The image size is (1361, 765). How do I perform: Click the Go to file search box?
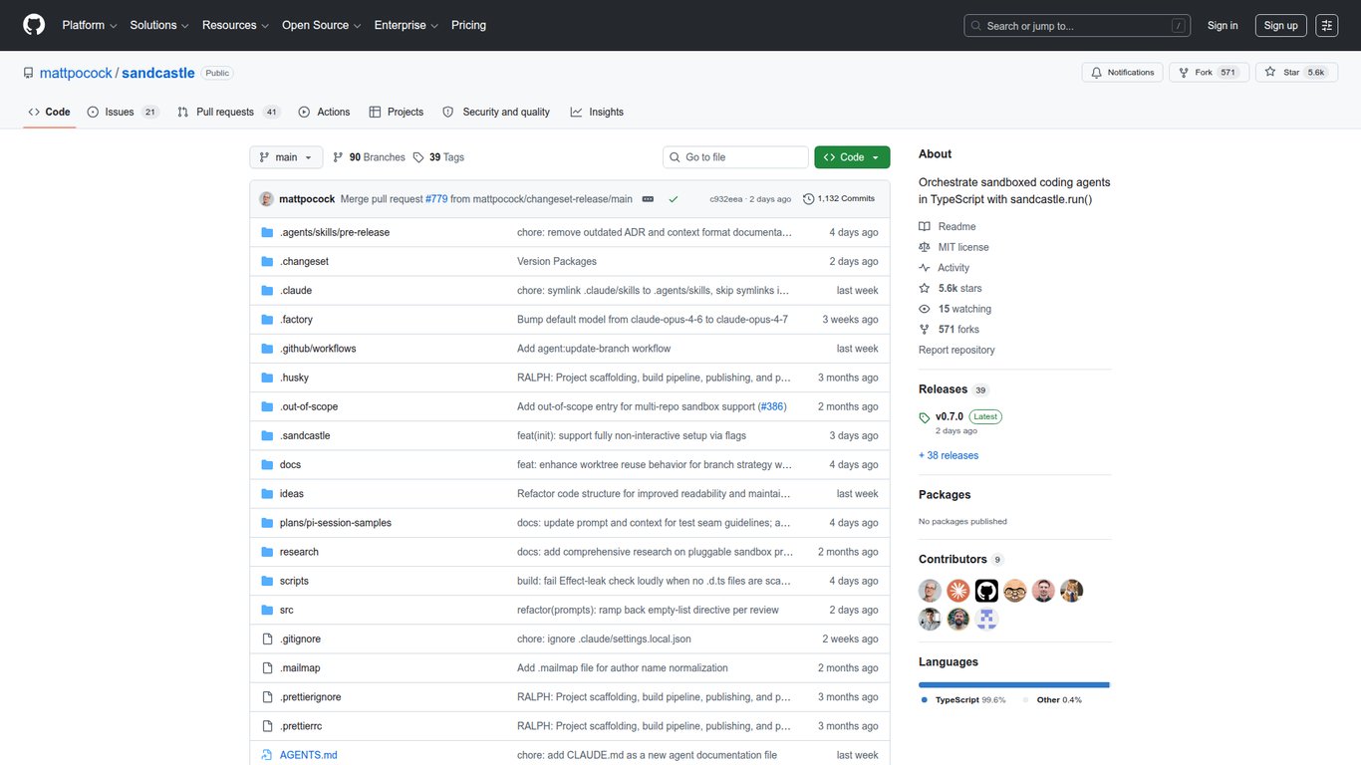pyautogui.click(x=735, y=157)
